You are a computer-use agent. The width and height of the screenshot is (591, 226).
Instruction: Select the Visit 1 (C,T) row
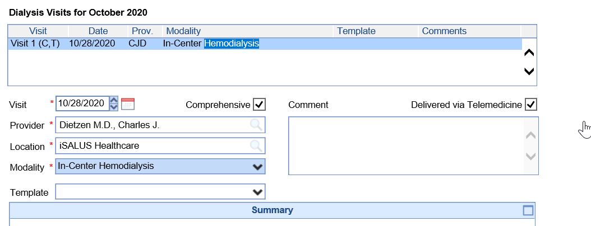pyautogui.click(x=34, y=43)
